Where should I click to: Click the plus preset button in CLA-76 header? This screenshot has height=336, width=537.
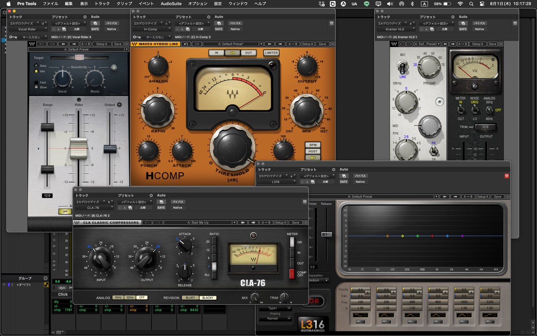click(x=125, y=208)
